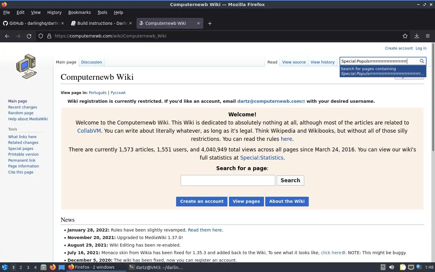The width and height of the screenshot is (435, 272).
Task: Click the dartz@computernewb.com email link
Action: click(271, 101)
